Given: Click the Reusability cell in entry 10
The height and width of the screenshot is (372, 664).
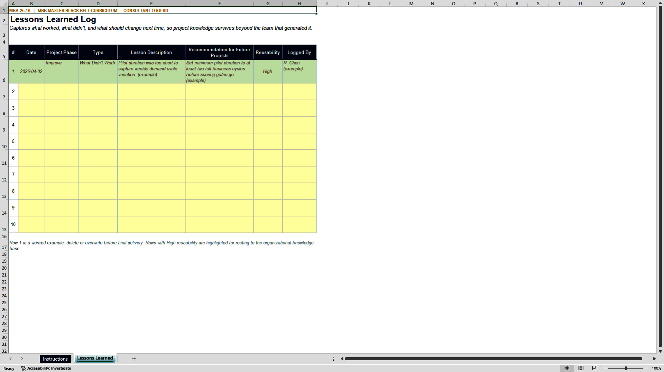Looking at the screenshot, I should [268, 224].
